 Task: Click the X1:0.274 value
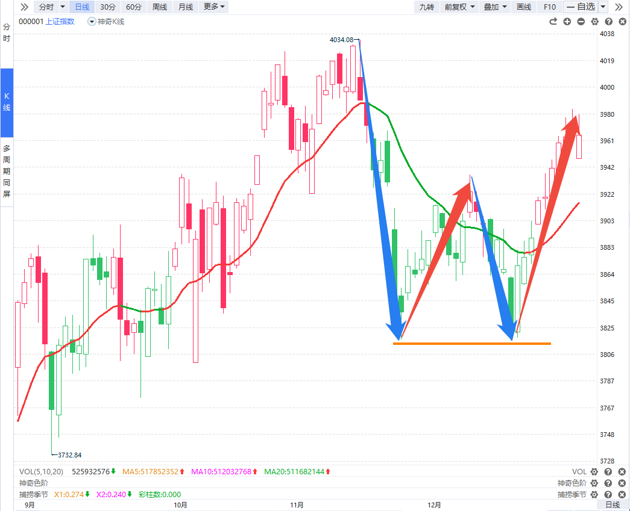coord(69,495)
